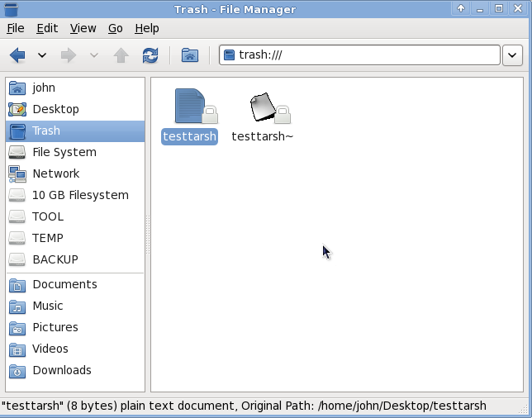Screen dimensions: 532x418
Task: Click the Forward navigation arrow
Action: 69,55
